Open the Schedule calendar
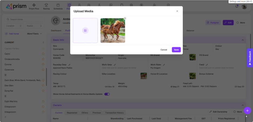This screenshot has height=122, width=253. 58,6
